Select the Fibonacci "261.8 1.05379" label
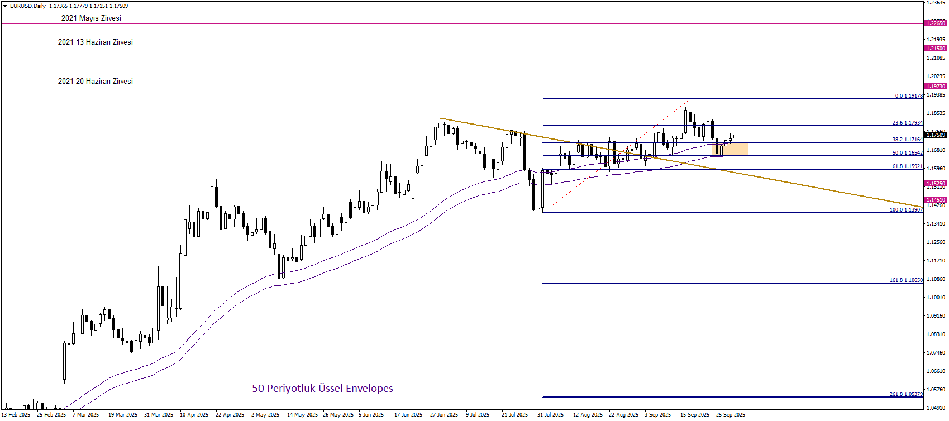Viewport: 949px width, 421px height. [906, 394]
